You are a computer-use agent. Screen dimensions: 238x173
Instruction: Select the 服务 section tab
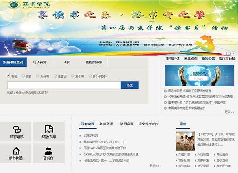[183, 124]
